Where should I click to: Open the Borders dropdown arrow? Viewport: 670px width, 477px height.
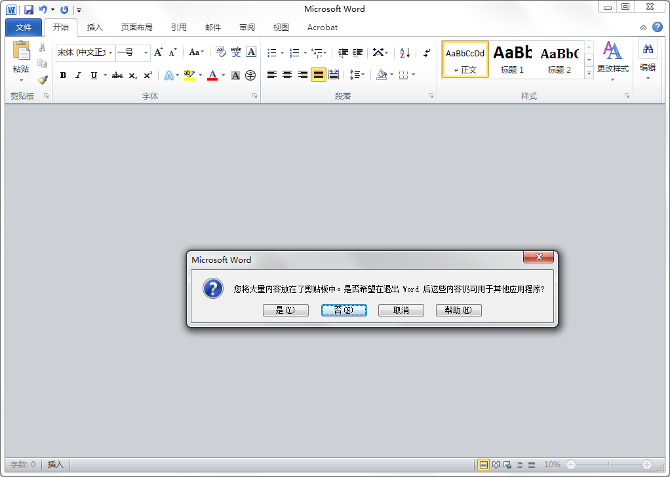(x=413, y=75)
